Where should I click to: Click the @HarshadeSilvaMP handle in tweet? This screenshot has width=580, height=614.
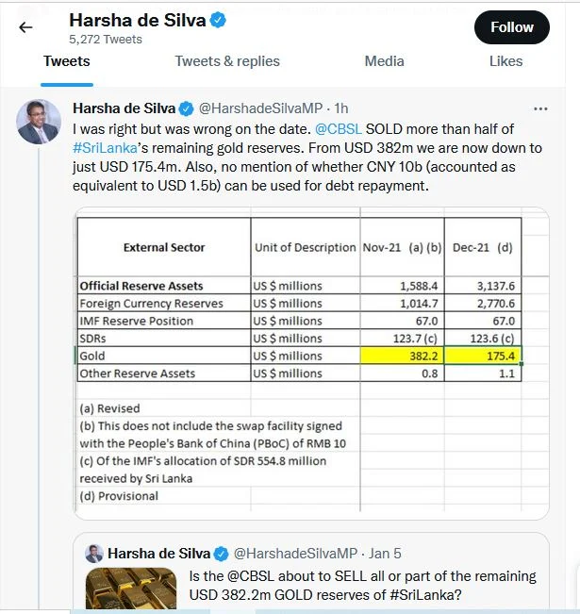tap(261, 108)
